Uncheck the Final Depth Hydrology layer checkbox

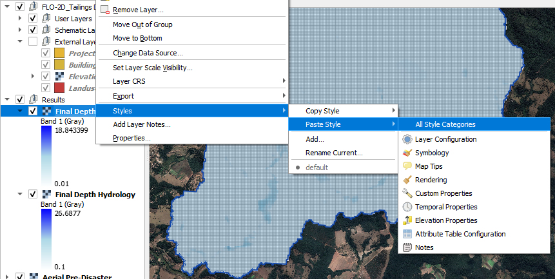(x=33, y=194)
